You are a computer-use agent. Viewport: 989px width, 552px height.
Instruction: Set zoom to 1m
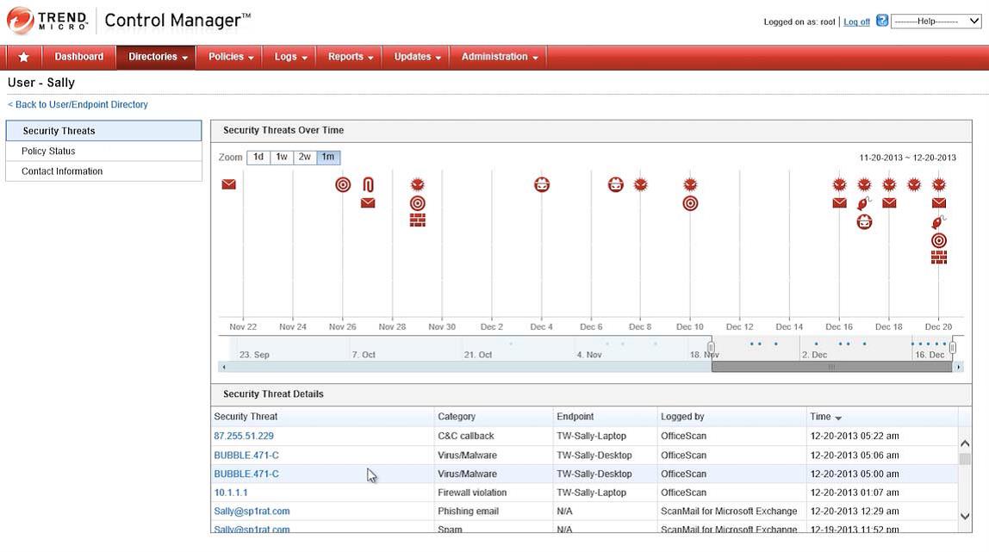[x=328, y=157]
